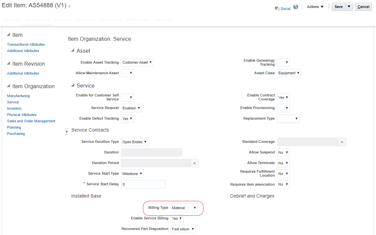Viewport: 376px width, 235px height.
Task: Collapse the side navigation panel arrow
Action: 66,132
